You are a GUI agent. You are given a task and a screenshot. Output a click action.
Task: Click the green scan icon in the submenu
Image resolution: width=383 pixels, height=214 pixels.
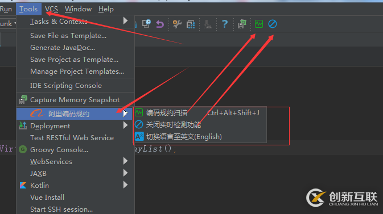[139, 112]
